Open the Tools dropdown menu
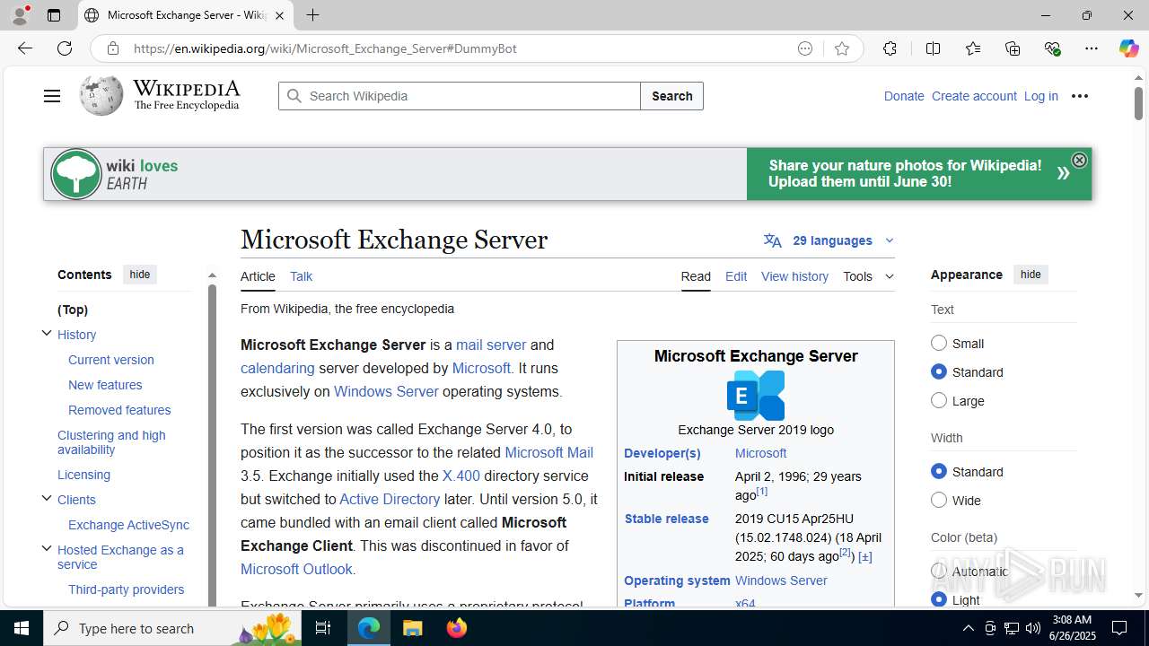The width and height of the screenshot is (1149, 646). (868, 276)
